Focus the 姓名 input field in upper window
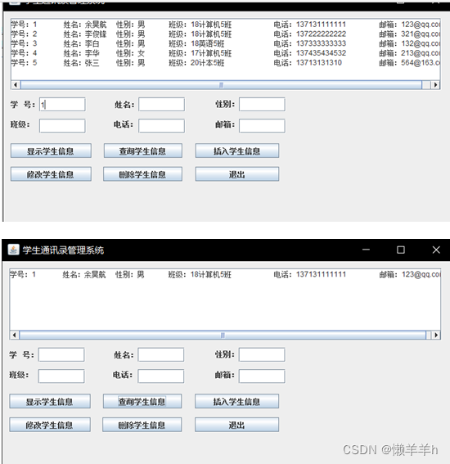The height and width of the screenshot is (464, 450). (x=161, y=105)
